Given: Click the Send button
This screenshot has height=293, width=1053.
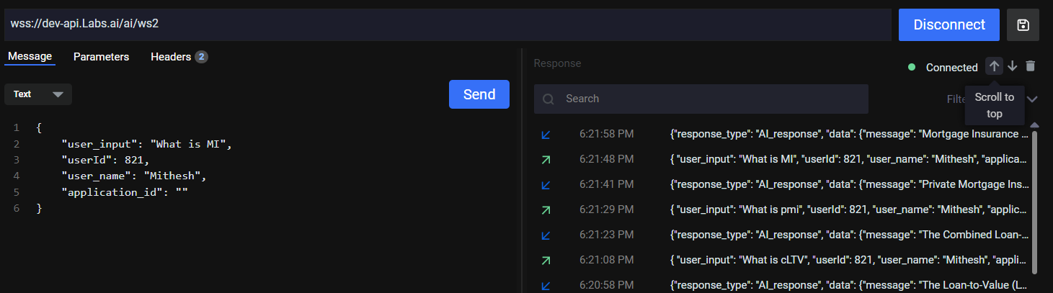Looking at the screenshot, I should coord(479,94).
